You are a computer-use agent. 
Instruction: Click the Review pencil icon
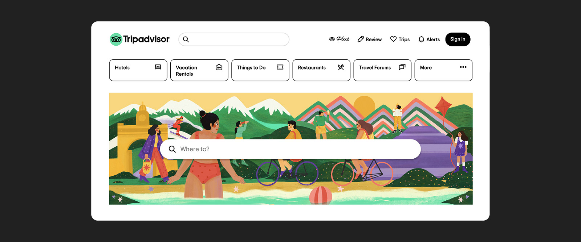tap(361, 39)
